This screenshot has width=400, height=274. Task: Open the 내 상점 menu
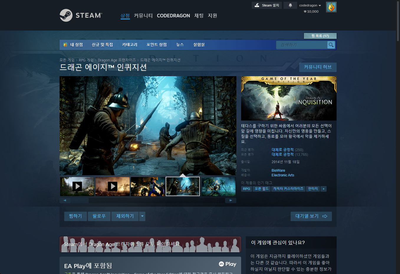pos(76,45)
